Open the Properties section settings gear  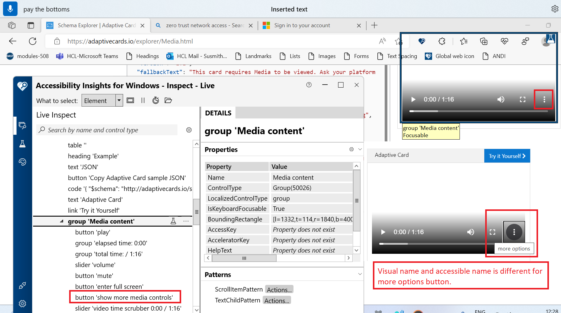click(351, 149)
